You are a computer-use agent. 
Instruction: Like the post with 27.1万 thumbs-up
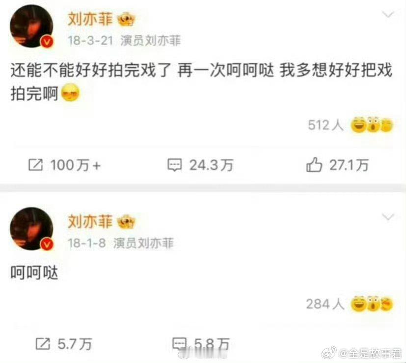[314, 164]
